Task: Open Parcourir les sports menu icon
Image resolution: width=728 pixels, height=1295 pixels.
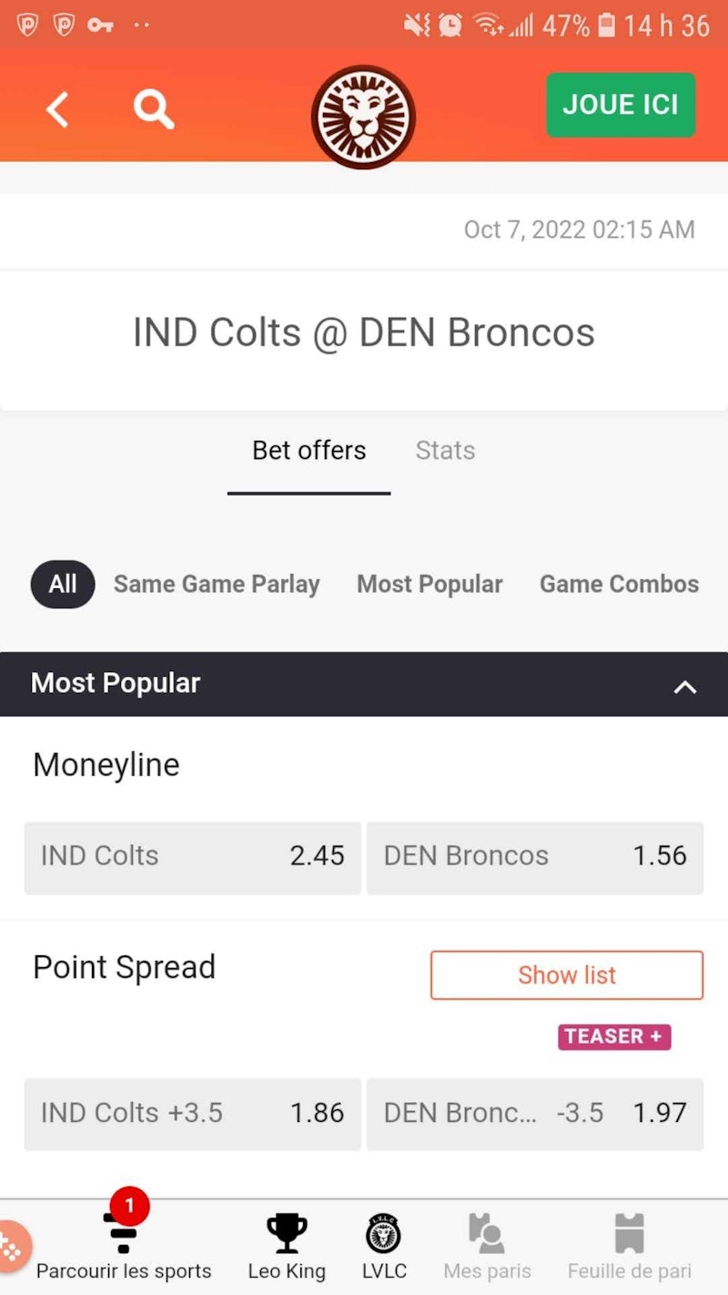Action: click(x=123, y=1234)
